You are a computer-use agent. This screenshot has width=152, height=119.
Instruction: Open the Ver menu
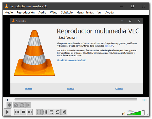[x=100, y=12]
